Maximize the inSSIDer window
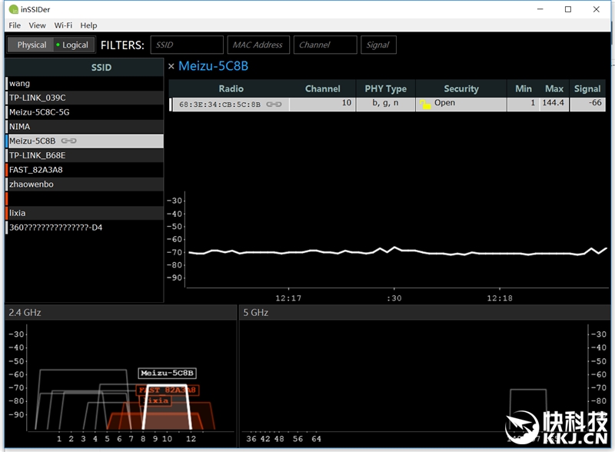615x452 pixels. [x=568, y=9]
